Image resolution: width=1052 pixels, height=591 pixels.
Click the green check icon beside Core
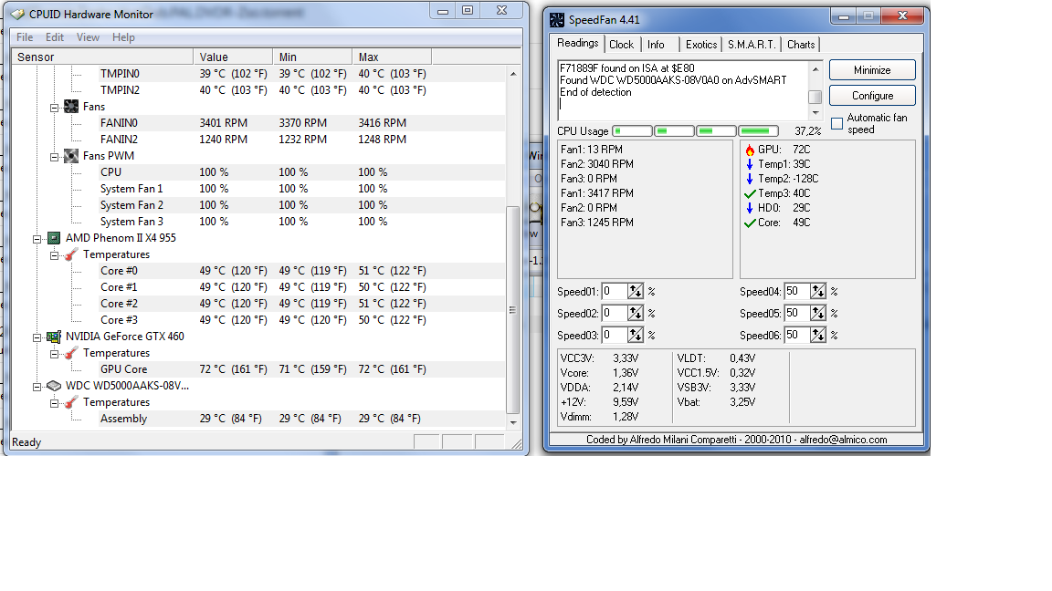[x=750, y=223]
